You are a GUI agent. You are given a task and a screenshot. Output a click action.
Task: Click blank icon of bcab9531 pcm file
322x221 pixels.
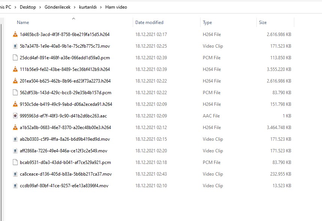pyautogui.click(x=15, y=162)
